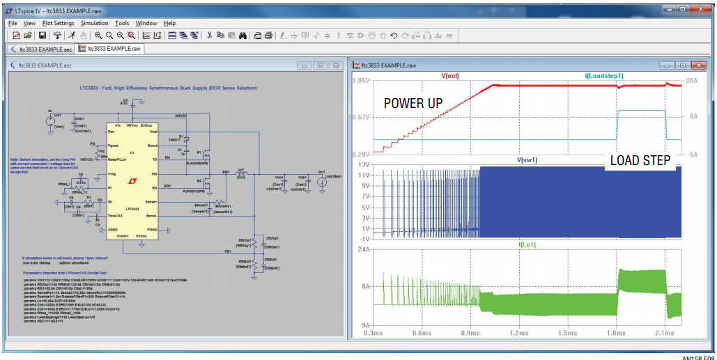Screen dimensions: 717x360
Task: Click the Undo arrow icon
Action: point(394,36)
